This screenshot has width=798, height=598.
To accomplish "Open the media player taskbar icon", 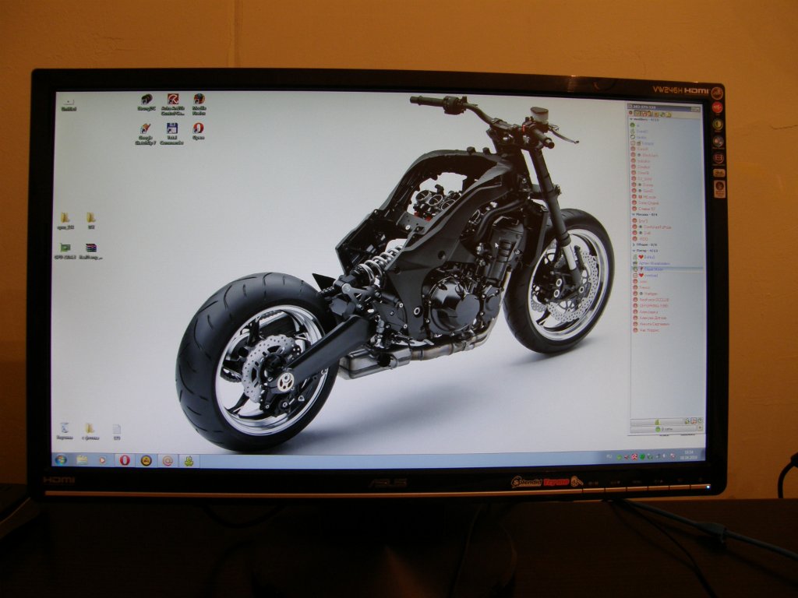I will (x=103, y=459).
